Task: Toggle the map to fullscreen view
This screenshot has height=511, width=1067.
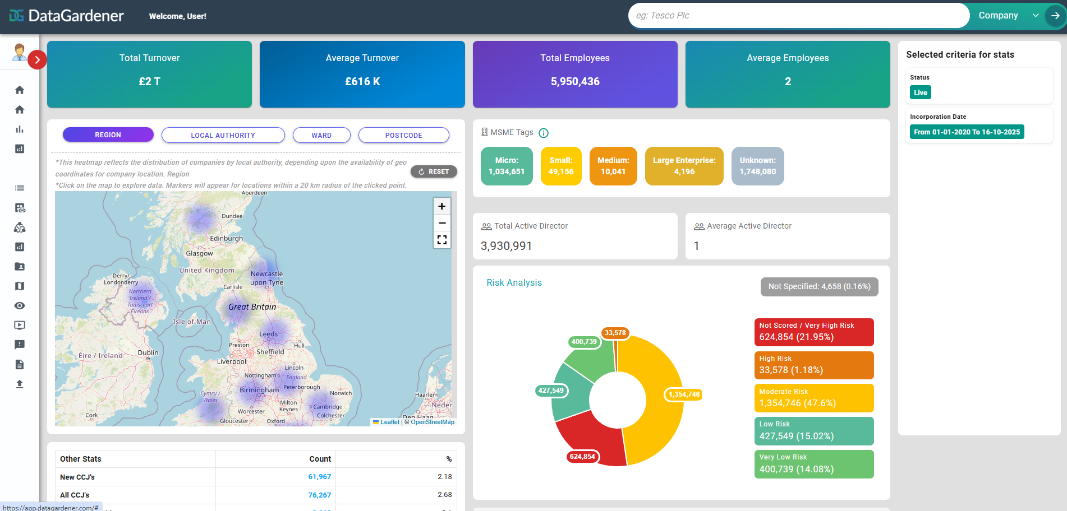Action: coord(442,240)
